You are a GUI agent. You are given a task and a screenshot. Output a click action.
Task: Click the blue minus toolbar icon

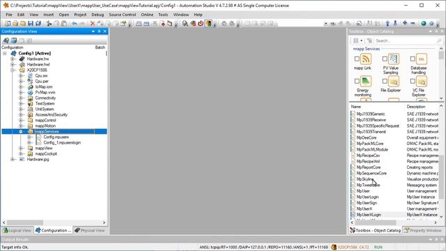coord(413,23)
